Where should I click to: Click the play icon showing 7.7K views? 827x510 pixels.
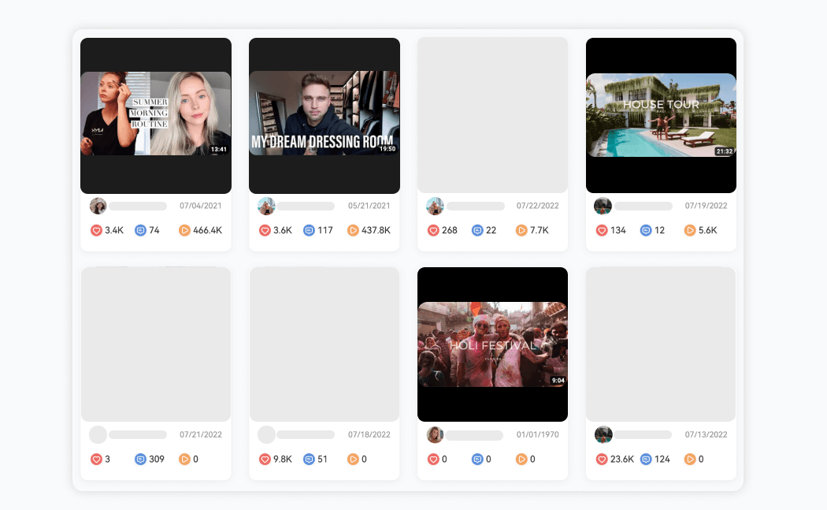click(x=521, y=230)
